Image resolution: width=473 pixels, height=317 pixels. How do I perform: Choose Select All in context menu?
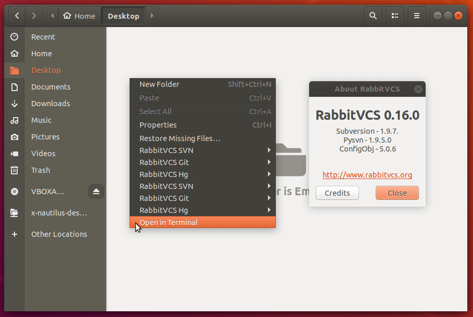coord(202,111)
